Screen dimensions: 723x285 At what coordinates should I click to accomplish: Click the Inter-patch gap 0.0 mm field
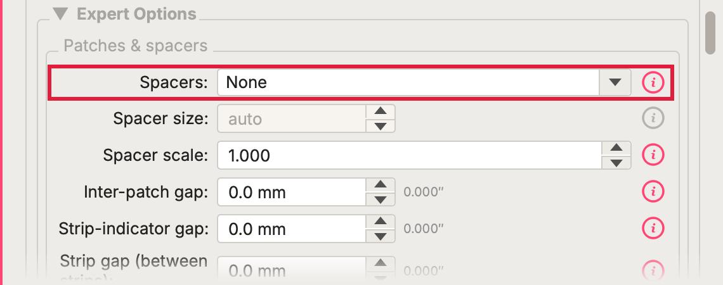tap(292, 192)
